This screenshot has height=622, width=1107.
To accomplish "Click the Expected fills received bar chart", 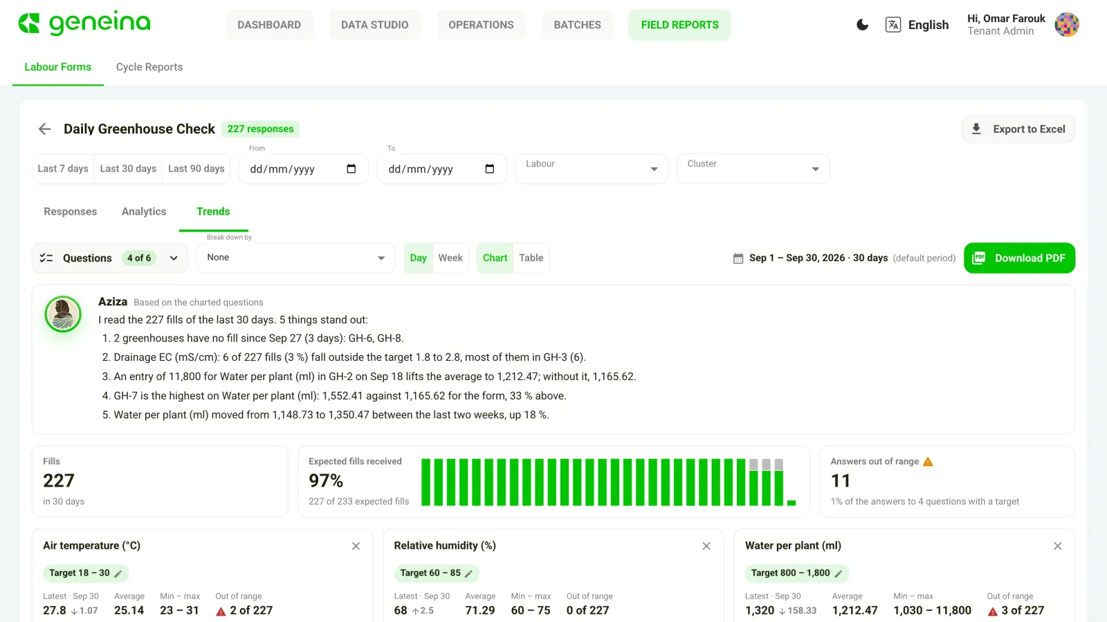I will click(x=609, y=482).
